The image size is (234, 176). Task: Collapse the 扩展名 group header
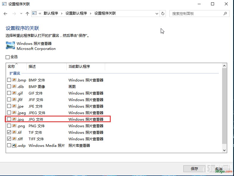point(15,73)
